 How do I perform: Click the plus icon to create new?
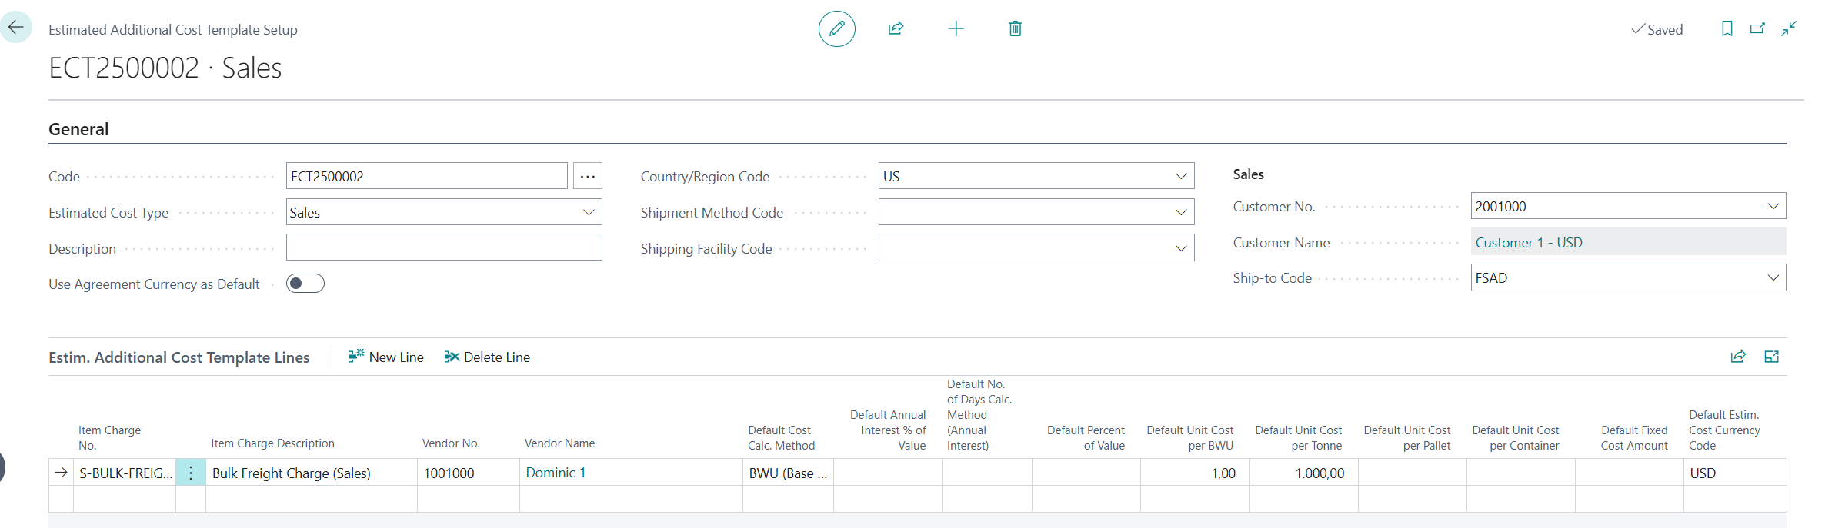point(956,29)
